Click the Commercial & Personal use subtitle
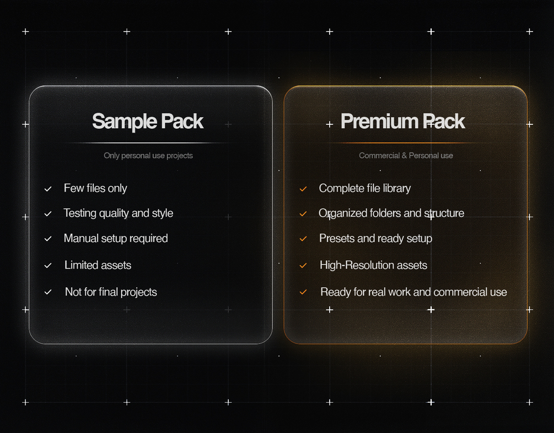 coord(406,156)
